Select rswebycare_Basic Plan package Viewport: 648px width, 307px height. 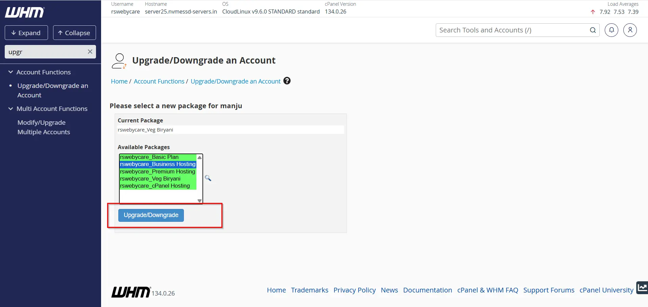point(158,157)
